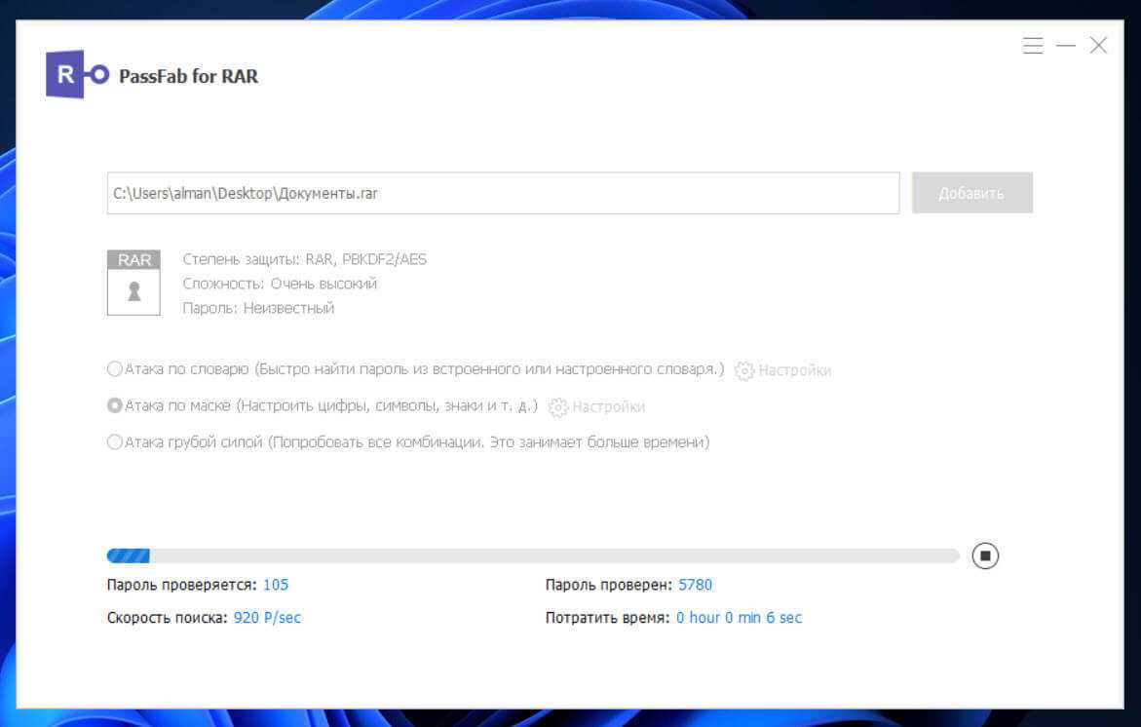Select the Атака грубой силой radio button
This screenshot has width=1141, height=727.
pos(115,442)
